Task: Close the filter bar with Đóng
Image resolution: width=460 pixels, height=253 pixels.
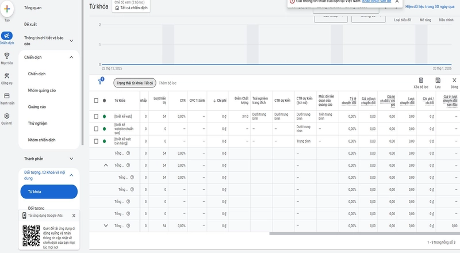Action: 454,80
